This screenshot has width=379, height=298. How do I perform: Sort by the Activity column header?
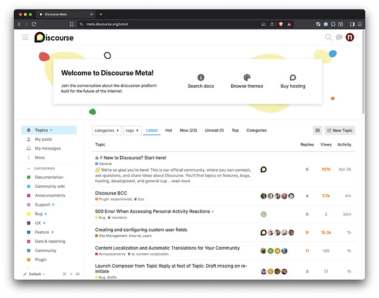click(x=344, y=144)
